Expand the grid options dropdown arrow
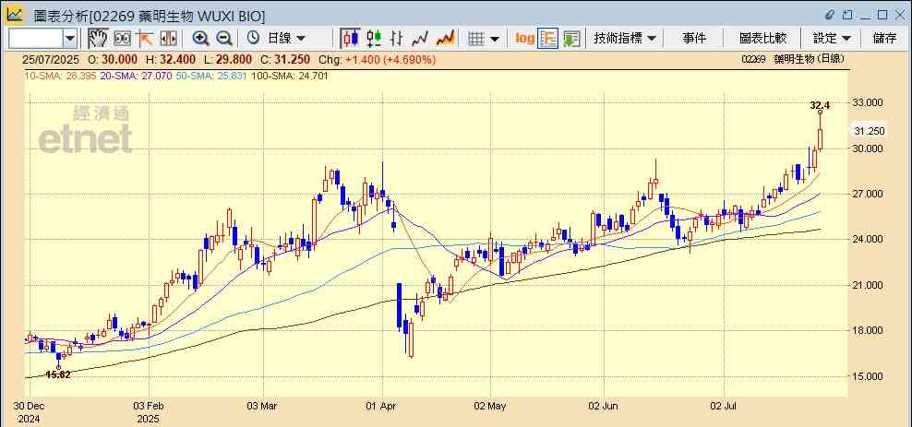912x427 pixels. pyautogui.click(x=495, y=39)
